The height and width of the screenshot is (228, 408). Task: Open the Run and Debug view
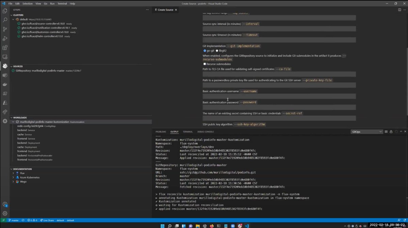(5, 39)
